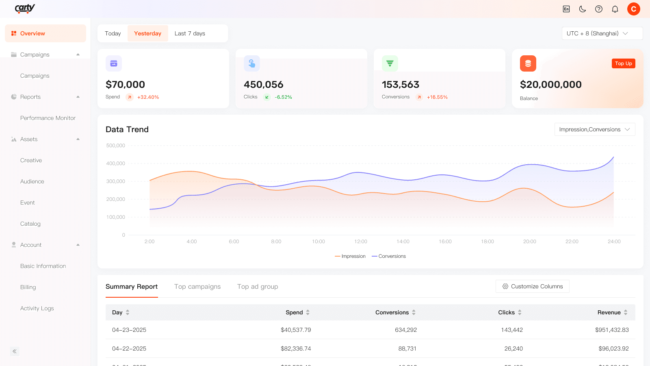Open the Event page
The height and width of the screenshot is (366, 650).
[x=28, y=203]
